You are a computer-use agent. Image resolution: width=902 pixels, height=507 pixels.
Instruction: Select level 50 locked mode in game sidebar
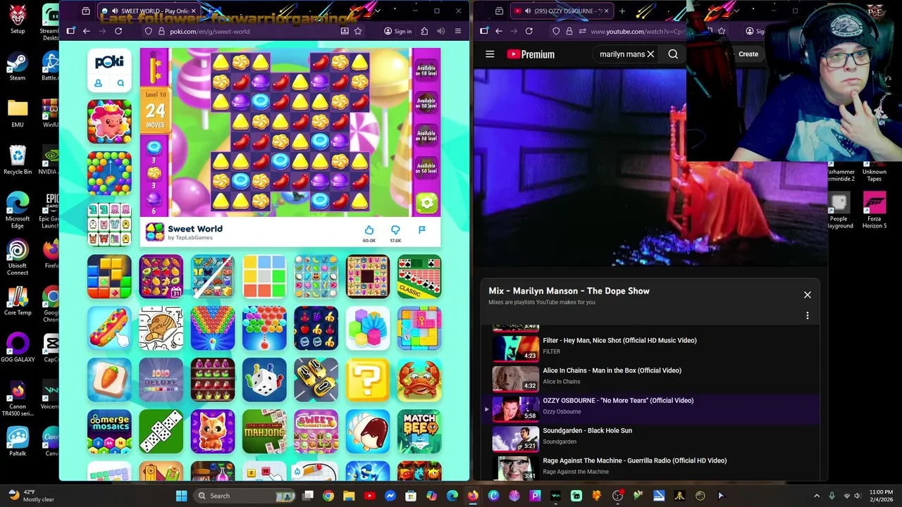[426, 168]
